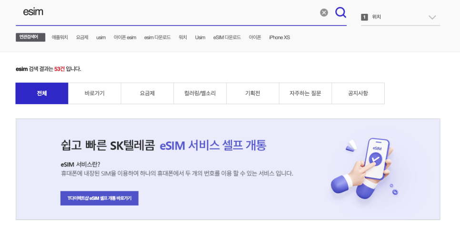Select related keyword esim 다운로드
The height and width of the screenshot is (227, 460).
pyautogui.click(x=157, y=38)
